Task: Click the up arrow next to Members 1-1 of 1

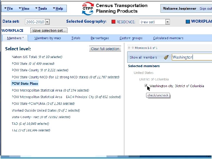Action: (129, 48)
